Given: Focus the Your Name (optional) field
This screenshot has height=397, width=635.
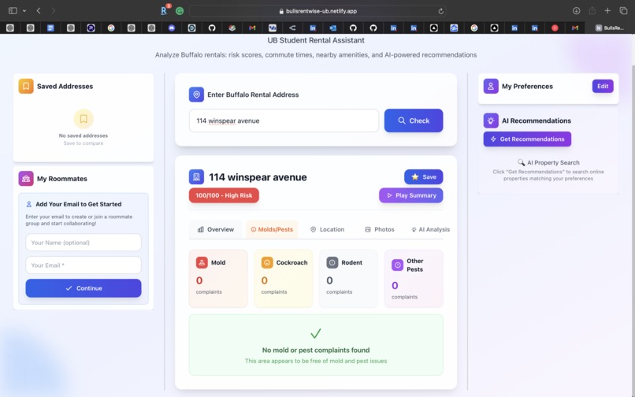Looking at the screenshot, I should (x=84, y=243).
